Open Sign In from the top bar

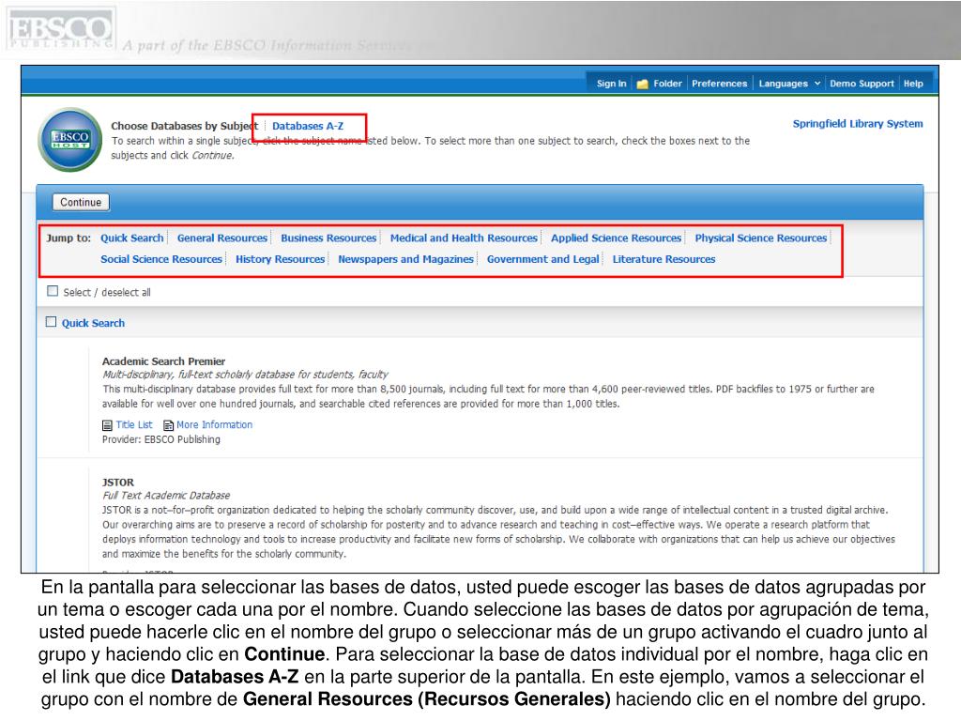click(612, 84)
